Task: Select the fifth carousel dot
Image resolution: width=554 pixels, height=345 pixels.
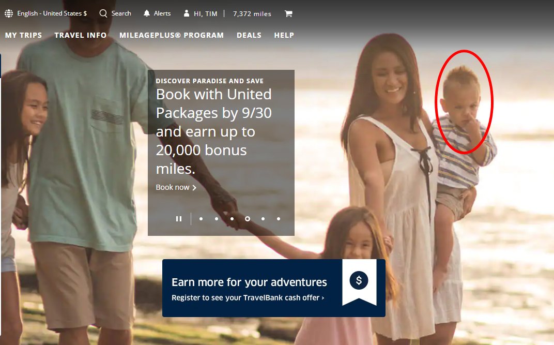Action: pyautogui.click(x=263, y=219)
